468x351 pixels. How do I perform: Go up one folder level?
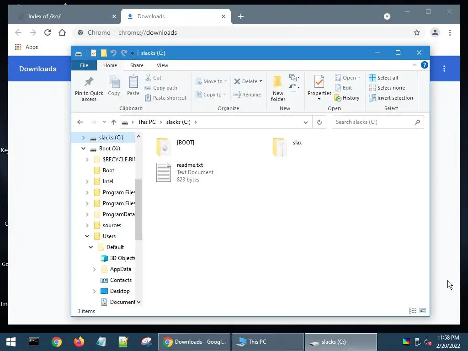click(x=114, y=122)
